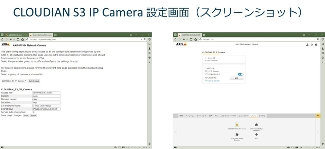Open the settings gear in the right browser's sidebar
The height and width of the screenshot is (149, 325).
tap(322, 143)
